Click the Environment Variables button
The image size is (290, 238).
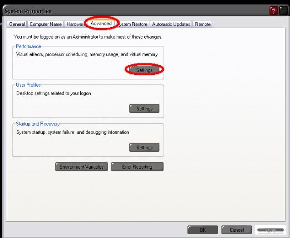click(x=82, y=167)
